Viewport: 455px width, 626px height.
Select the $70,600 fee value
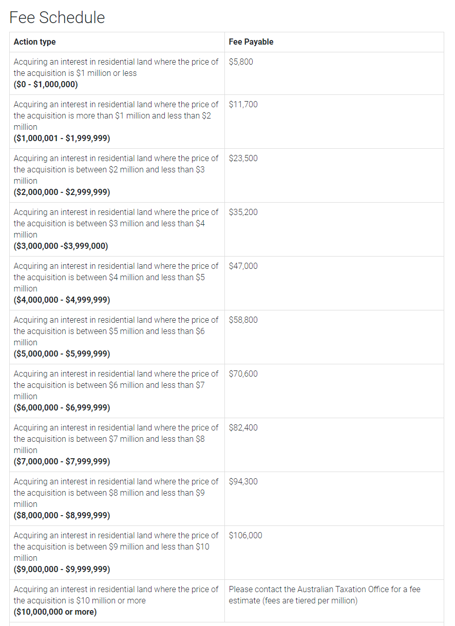pyautogui.click(x=243, y=374)
